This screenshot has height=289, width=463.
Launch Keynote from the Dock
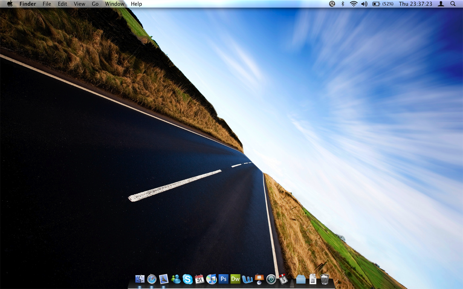pyautogui.click(x=259, y=279)
